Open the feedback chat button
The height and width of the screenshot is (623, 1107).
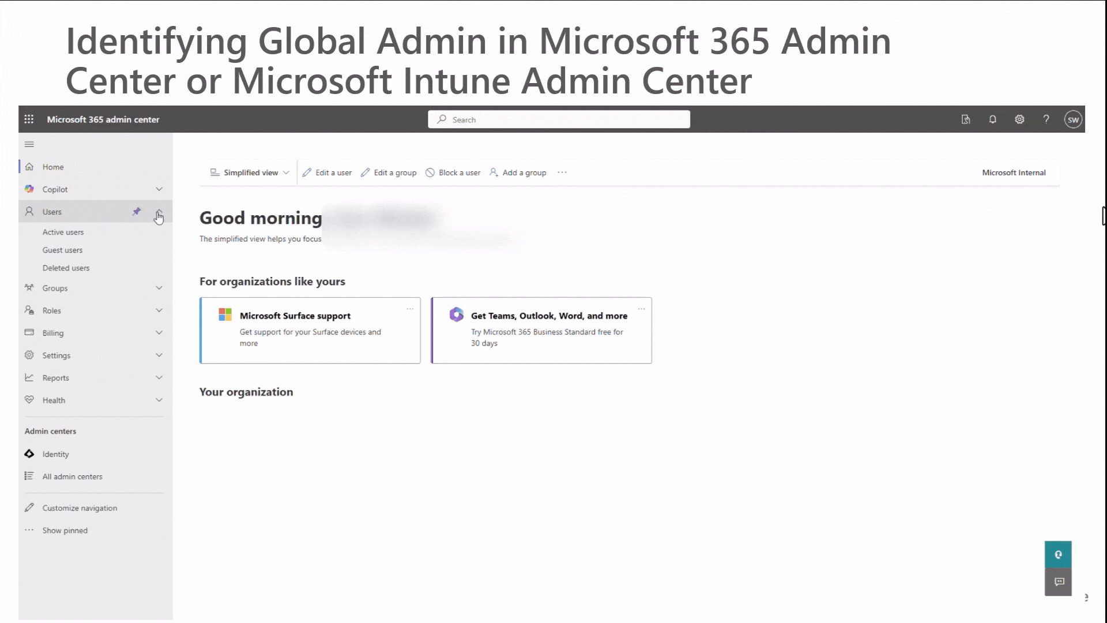(1058, 582)
